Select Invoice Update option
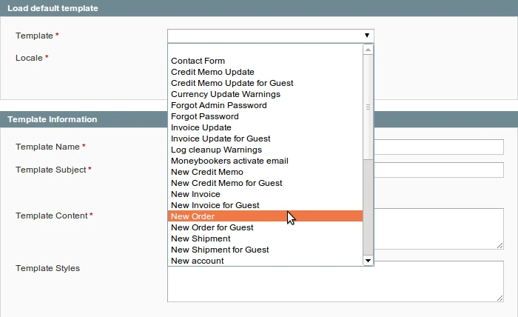518x317 pixels. pyautogui.click(x=265, y=127)
